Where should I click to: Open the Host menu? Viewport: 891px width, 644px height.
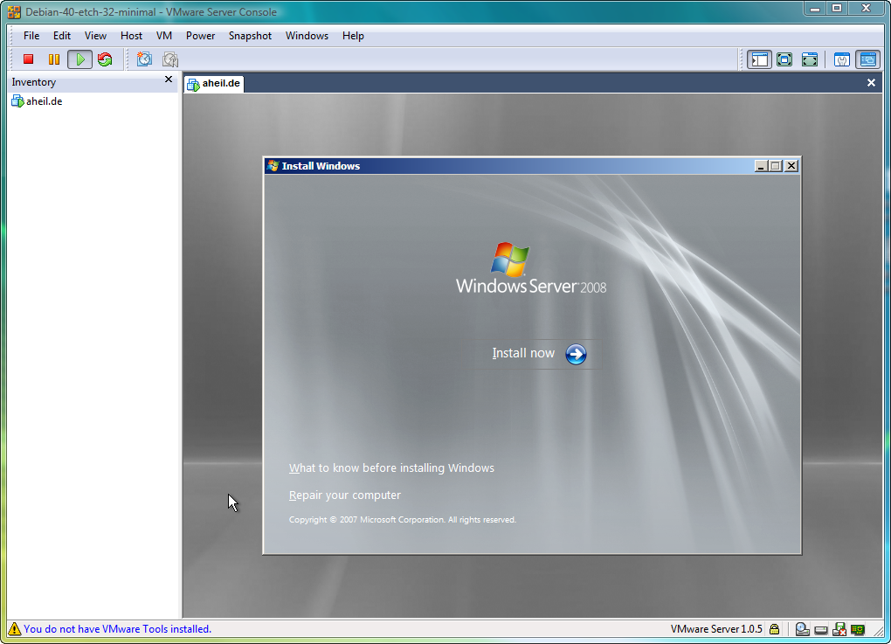(131, 36)
